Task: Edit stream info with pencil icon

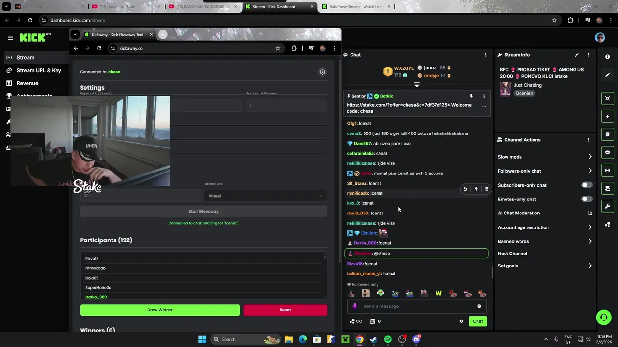Action: (x=576, y=55)
